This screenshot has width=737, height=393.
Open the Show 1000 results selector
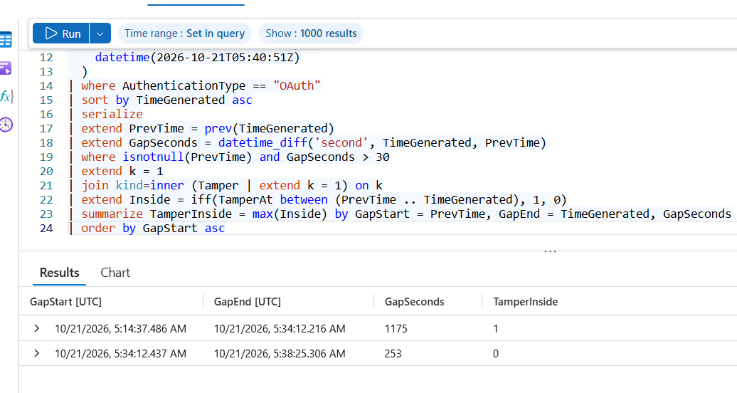tap(311, 33)
